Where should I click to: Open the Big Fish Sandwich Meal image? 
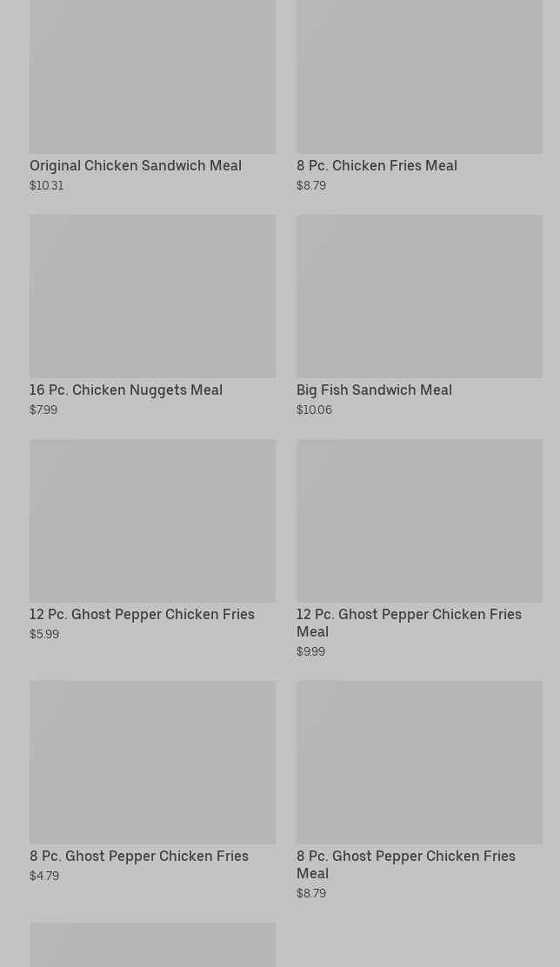419,297
